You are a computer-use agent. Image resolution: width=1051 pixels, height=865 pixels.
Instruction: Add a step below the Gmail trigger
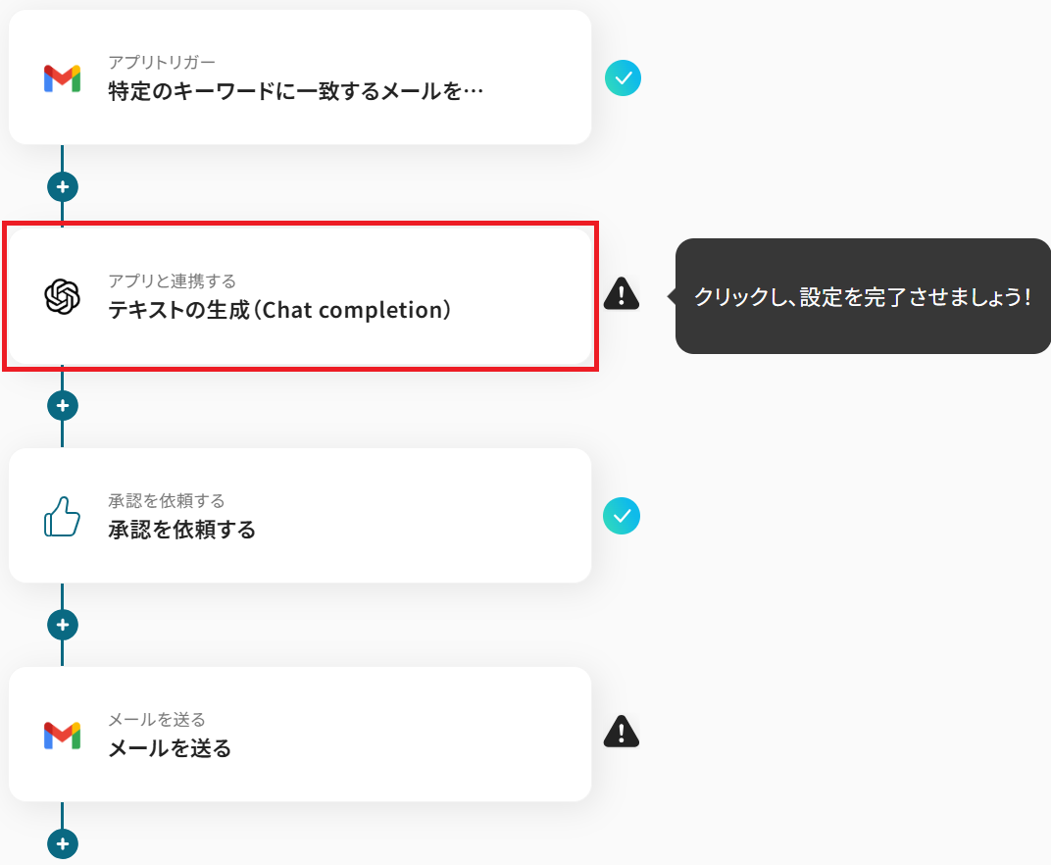click(63, 185)
